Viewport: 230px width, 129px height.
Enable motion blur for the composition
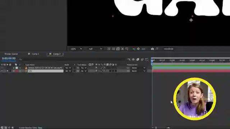[142, 59]
